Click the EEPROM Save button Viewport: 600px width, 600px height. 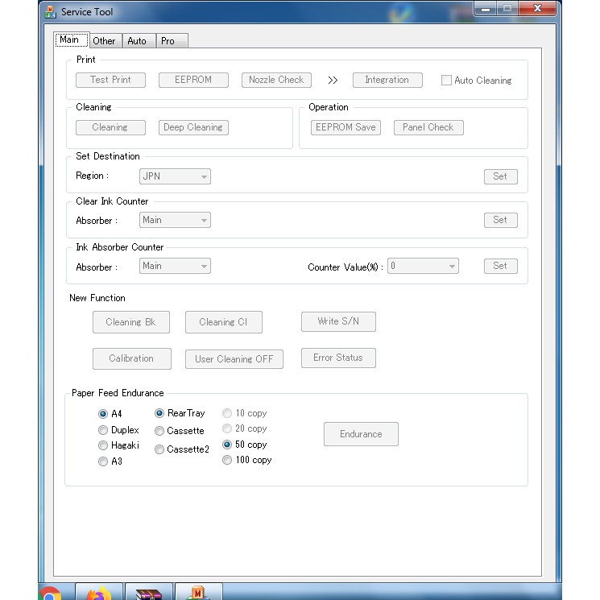click(x=346, y=127)
